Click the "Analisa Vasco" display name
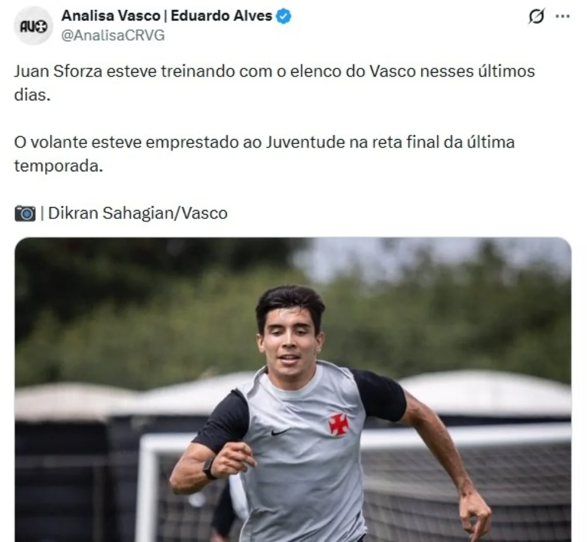The height and width of the screenshot is (542, 587). (x=111, y=16)
